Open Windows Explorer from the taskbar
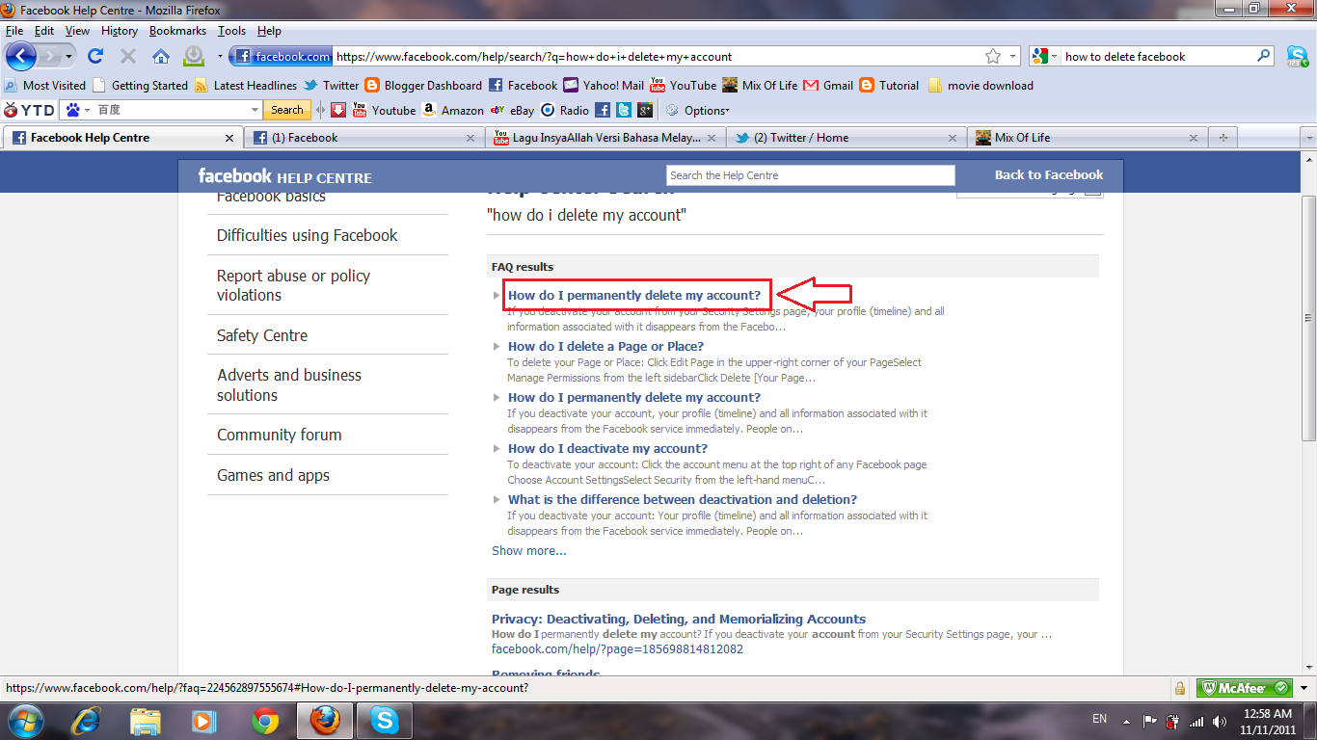The height and width of the screenshot is (740, 1317). click(x=146, y=720)
